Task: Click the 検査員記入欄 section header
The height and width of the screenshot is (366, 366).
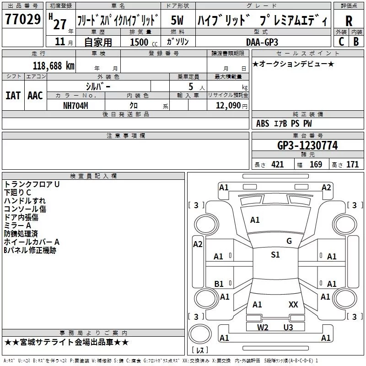Action: coord(93,176)
